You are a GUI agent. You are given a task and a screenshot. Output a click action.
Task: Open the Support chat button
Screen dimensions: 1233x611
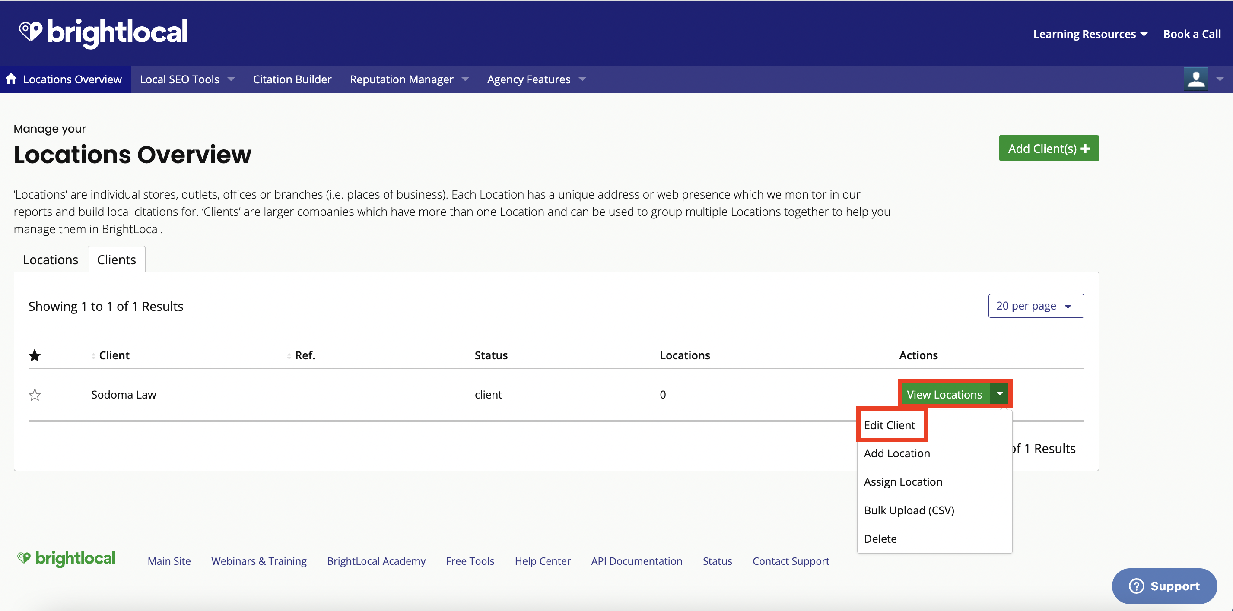point(1164,586)
